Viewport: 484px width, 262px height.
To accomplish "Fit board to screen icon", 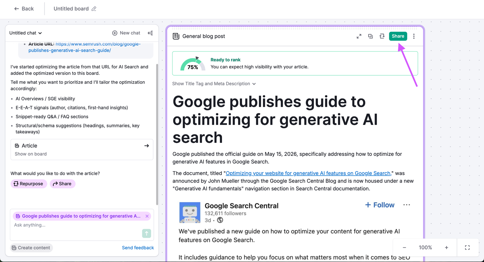I will coord(467,247).
